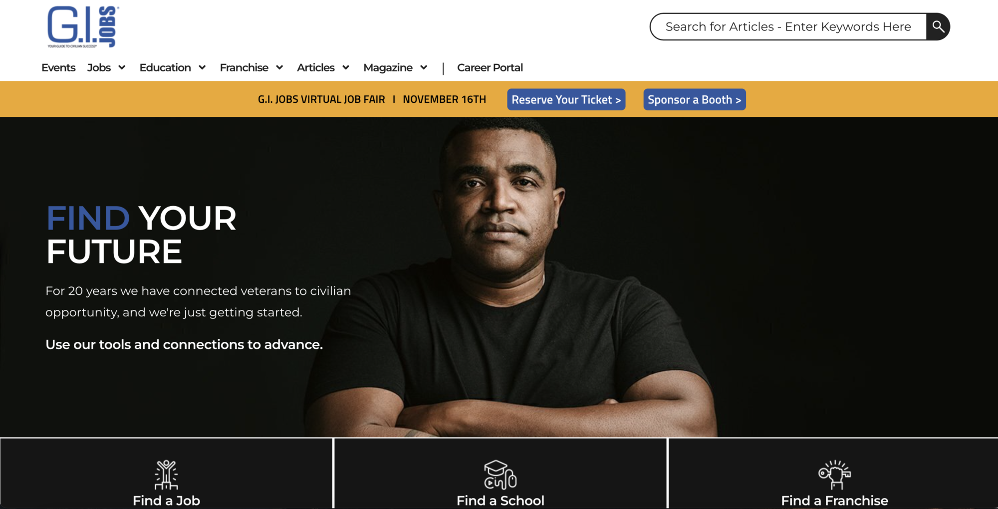Click the Find a Job icon
998x509 pixels.
tap(166, 475)
